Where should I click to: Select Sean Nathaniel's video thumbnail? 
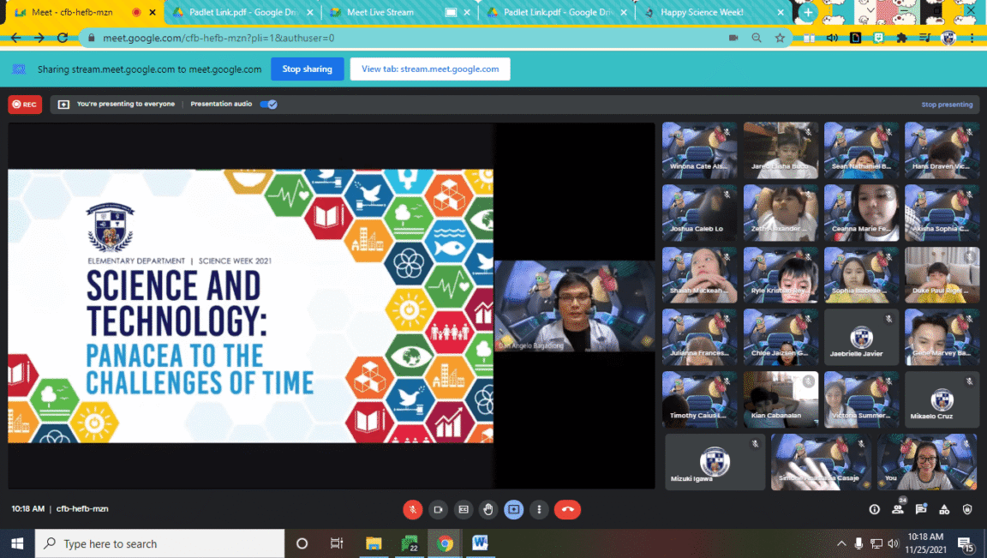click(861, 150)
